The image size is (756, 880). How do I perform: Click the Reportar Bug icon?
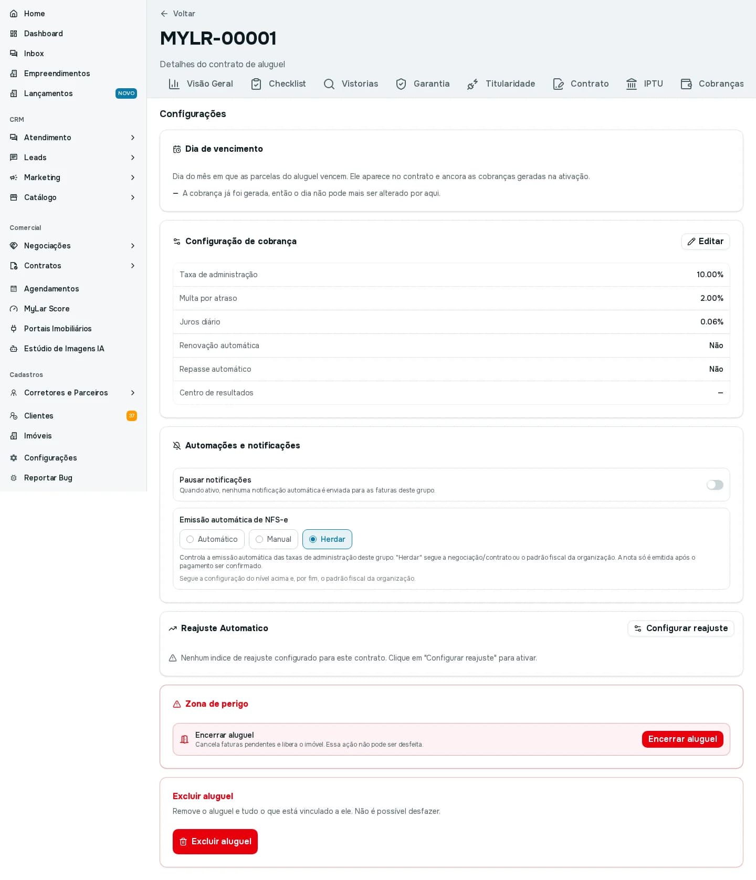14,478
